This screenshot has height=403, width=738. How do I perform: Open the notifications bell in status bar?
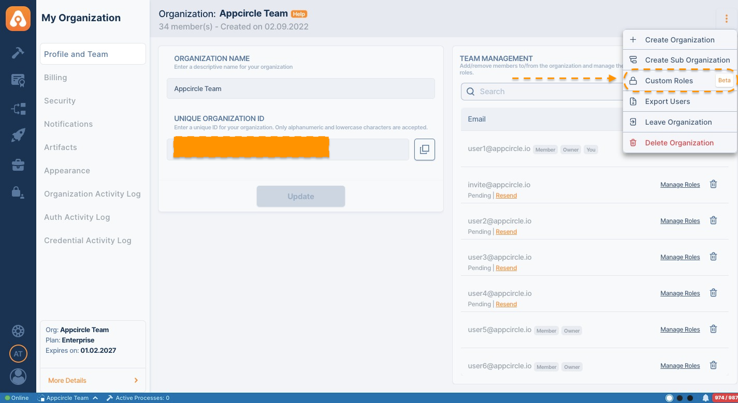point(705,398)
